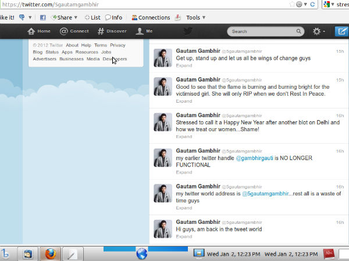Open the Advertisers footer link
349x261 pixels.
click(x=45, y=59)
